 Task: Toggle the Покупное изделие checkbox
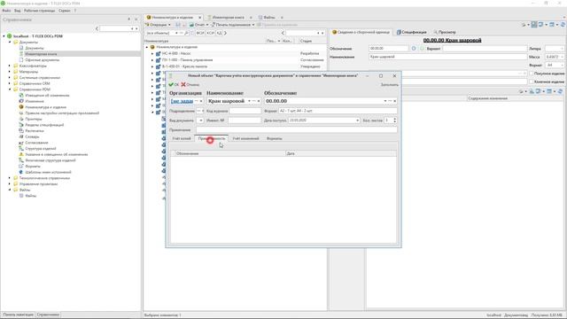pyautogui.click(x=532, y=74)
